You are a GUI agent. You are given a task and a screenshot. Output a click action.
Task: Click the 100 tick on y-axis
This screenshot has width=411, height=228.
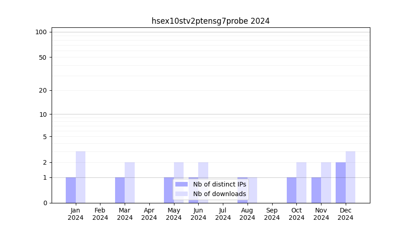[41, 32]
